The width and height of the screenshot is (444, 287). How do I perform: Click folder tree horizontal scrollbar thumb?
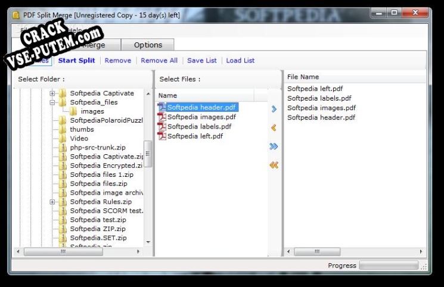click(x=63, y=251)
